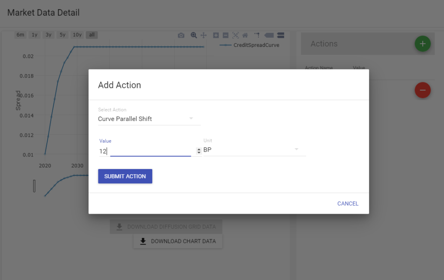Enable show closest data on hover
Screen dimensions: 444x280
[x=269, y=35]
